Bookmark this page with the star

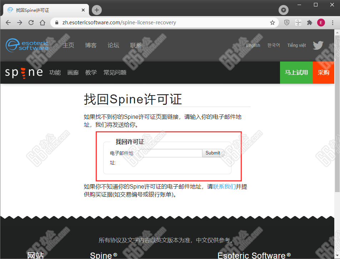272,23
